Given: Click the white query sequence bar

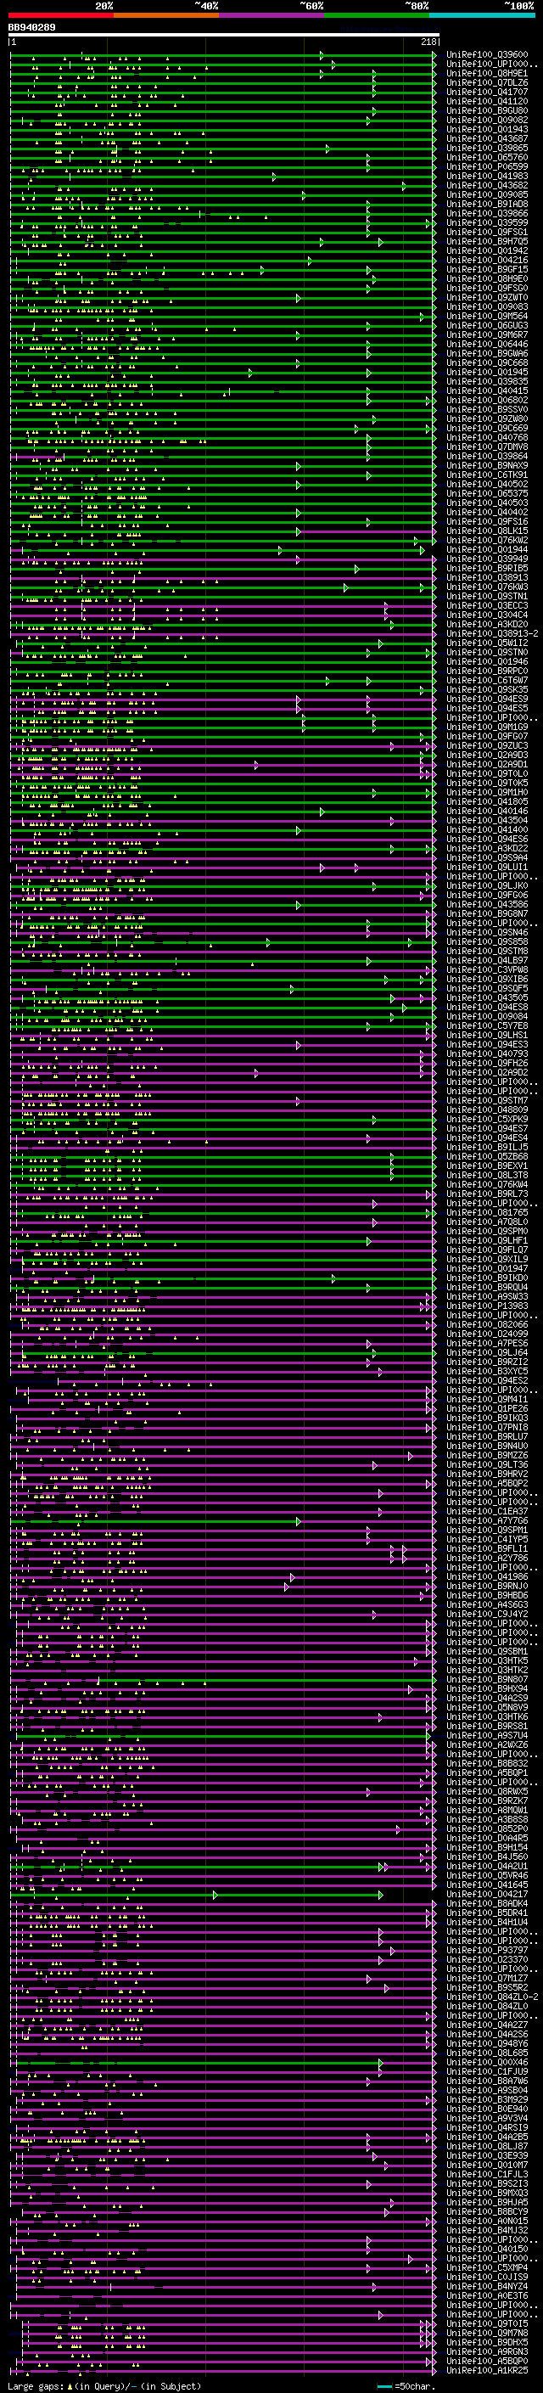Looking at the screenshot, I should (x=224, y=36).
